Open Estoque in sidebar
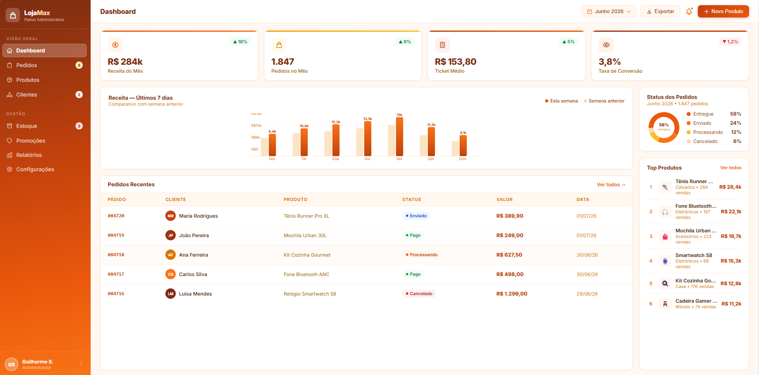 coord(45,126)
